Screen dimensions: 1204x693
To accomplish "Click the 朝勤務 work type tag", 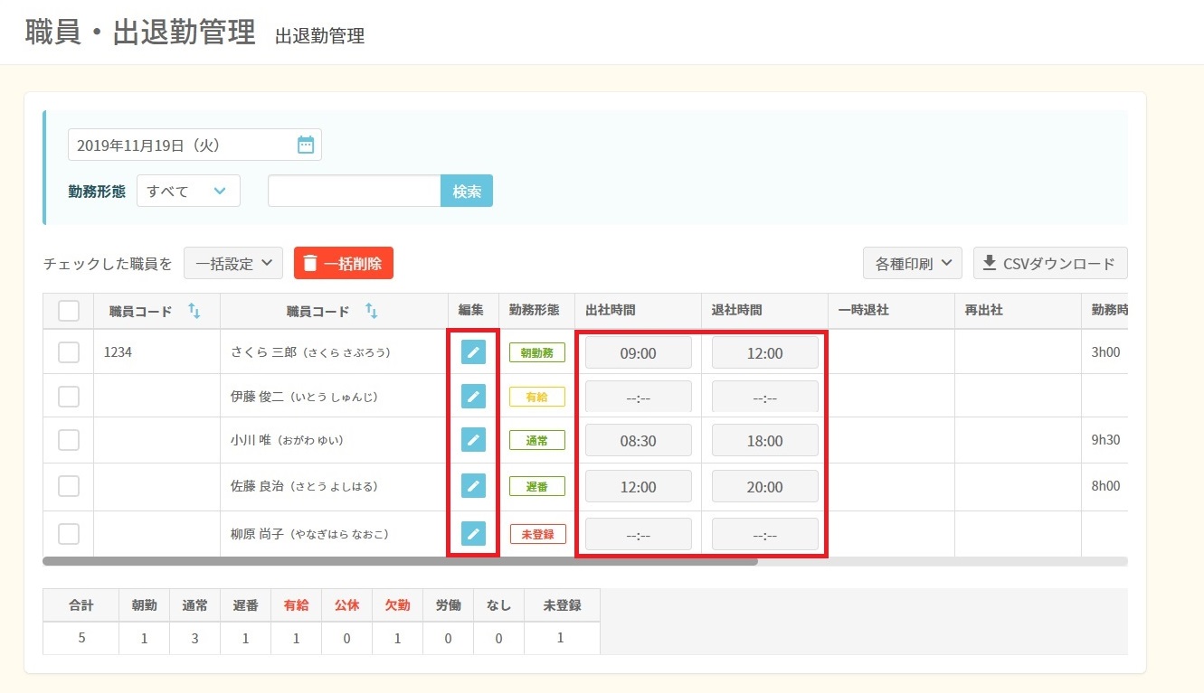I will (537, 352).
